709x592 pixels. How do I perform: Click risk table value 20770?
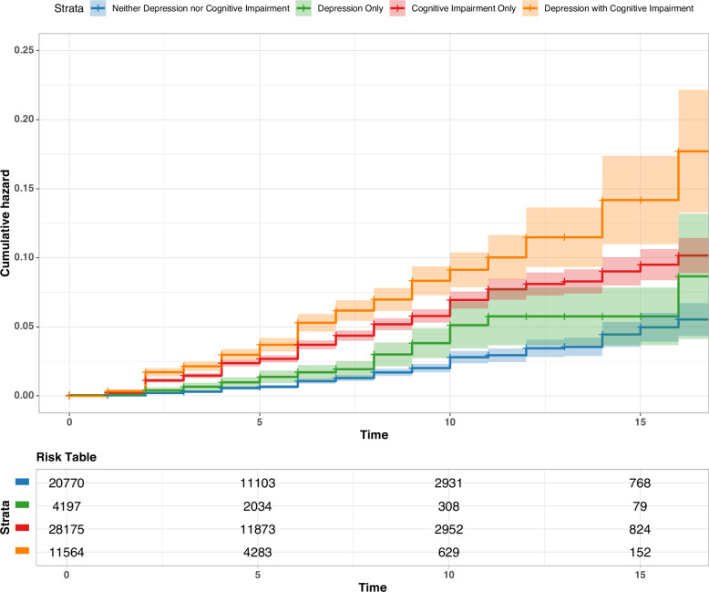tap(67, 483)
